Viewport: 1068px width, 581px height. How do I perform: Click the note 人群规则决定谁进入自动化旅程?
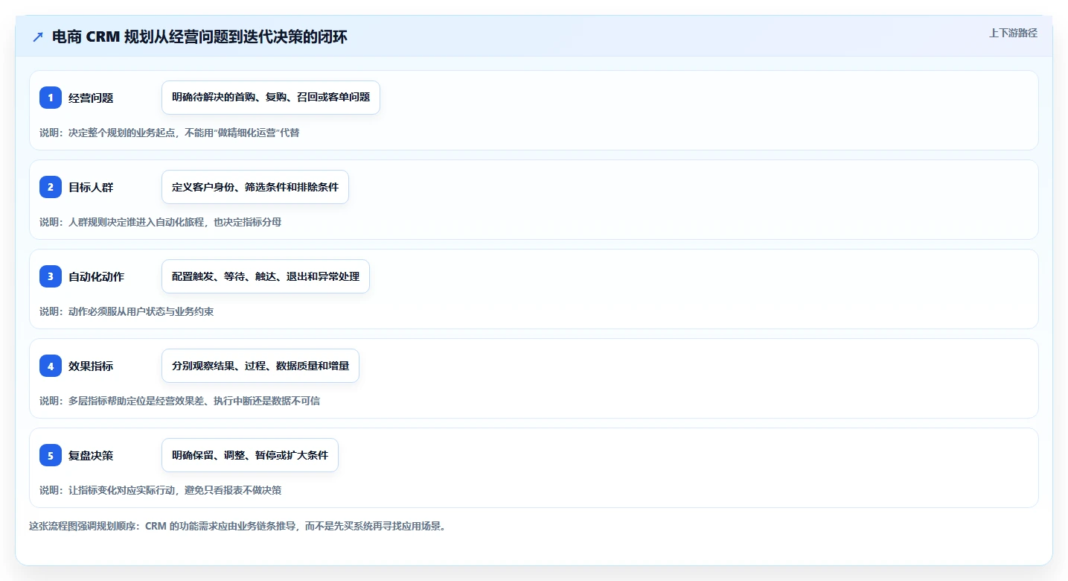click(x=138, y=222)
